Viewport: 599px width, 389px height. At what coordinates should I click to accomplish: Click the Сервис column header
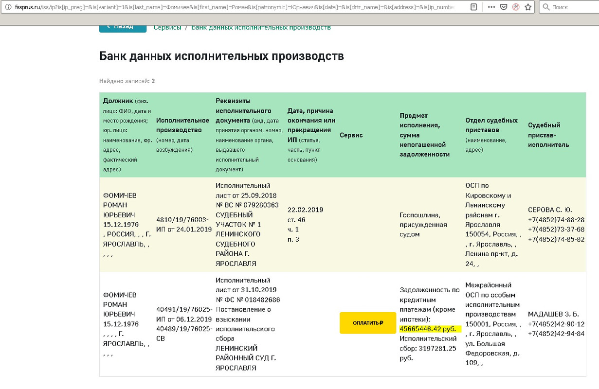click(x=351, y=135)
